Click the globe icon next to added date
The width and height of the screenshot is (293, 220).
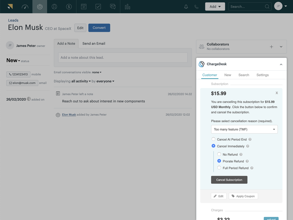29,99
